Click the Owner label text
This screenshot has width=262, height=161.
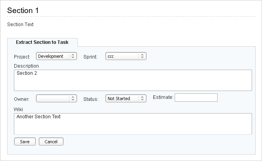tap(21, 99)
